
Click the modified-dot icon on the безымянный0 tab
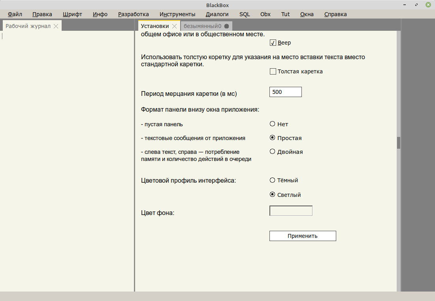tap(226, 26)
